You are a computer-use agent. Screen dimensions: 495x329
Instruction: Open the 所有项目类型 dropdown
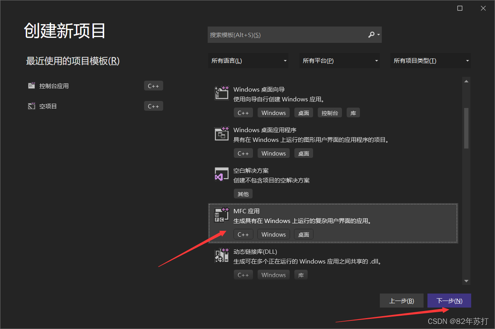(430, 60)
